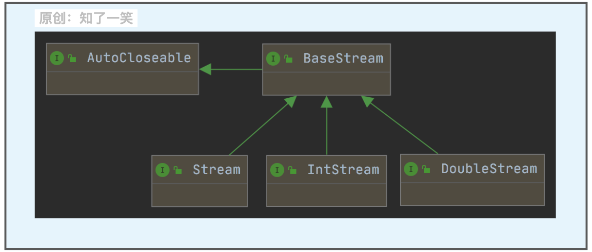Screen dimensions: 592x252
Task: Click the diagonal arrow from DoubleStream to BaseStream
Action: (x=400, y=125)
